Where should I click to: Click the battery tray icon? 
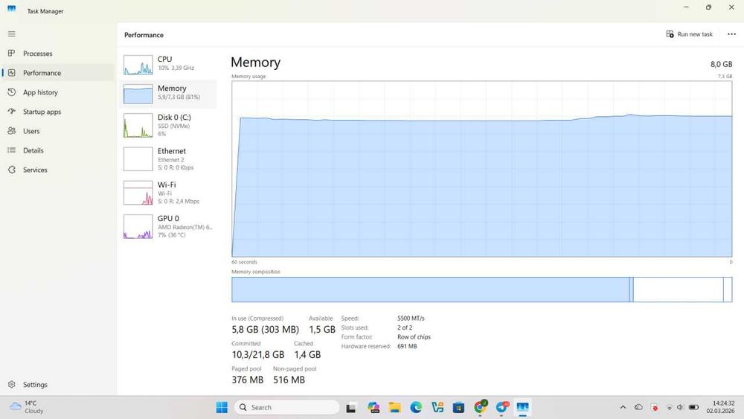tap(693, 407)
